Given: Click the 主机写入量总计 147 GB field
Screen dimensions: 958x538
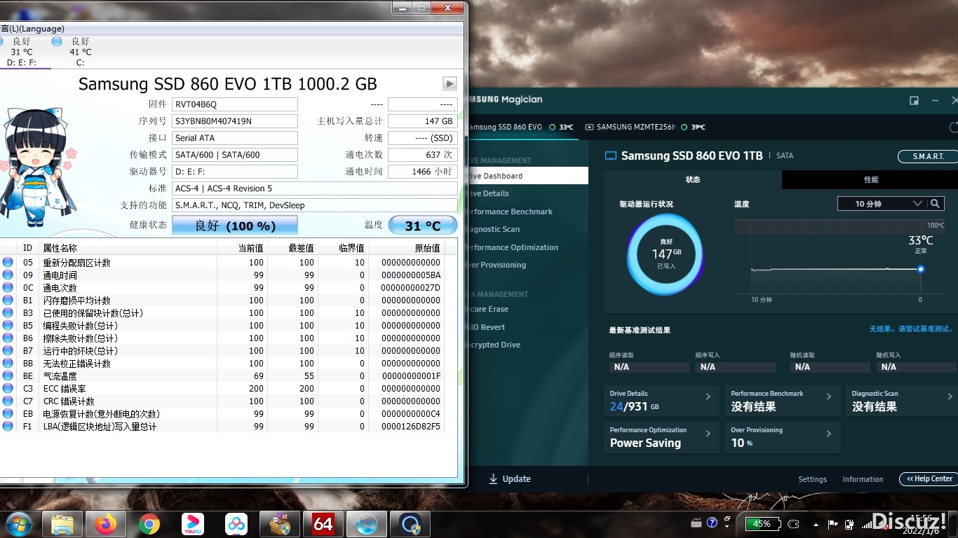Looking at the screenshot, I should (x=422, y=121).
